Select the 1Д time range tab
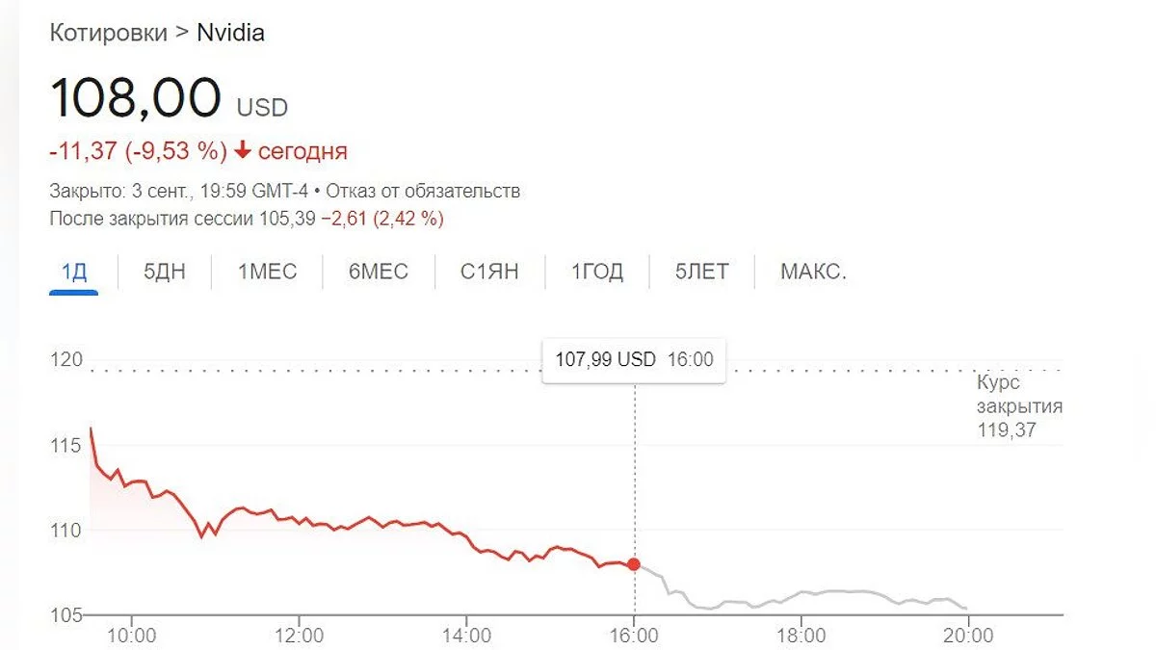 click(73, 273)
